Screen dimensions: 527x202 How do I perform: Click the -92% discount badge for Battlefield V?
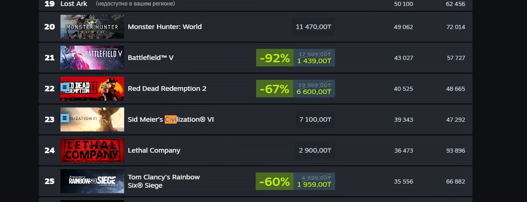(x=275, y=58)
